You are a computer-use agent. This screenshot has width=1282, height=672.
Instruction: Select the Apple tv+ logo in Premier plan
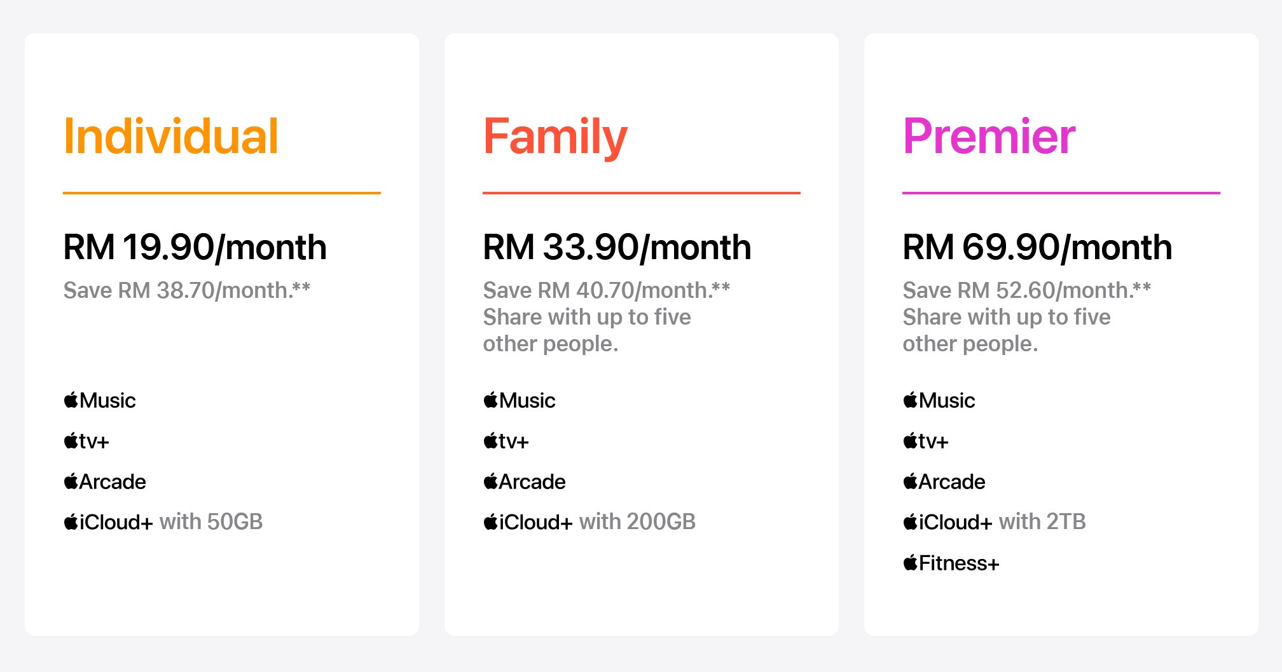coord(926,441)
